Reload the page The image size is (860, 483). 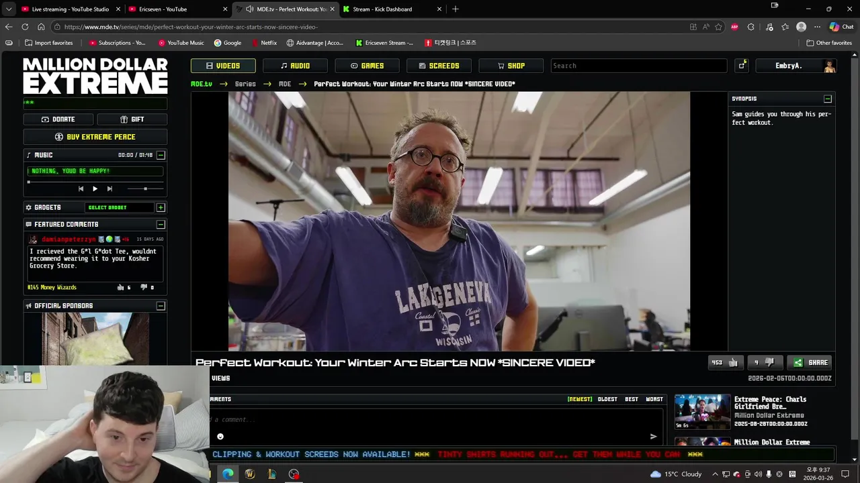pos(25,27)
